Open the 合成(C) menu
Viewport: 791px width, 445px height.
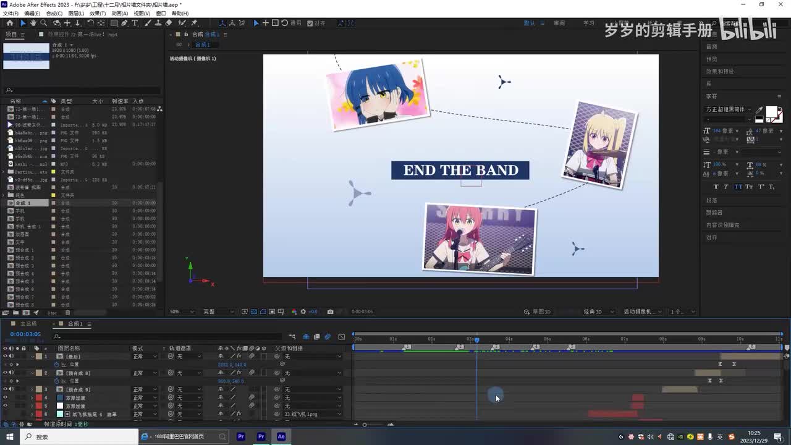click(54, 13)
